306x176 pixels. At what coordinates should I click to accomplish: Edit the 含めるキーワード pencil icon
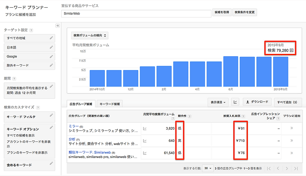coord(51,163)
